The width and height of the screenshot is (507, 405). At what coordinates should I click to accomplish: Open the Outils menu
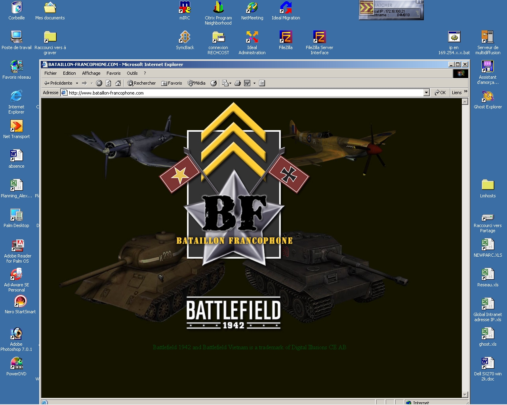coord(132,73)
